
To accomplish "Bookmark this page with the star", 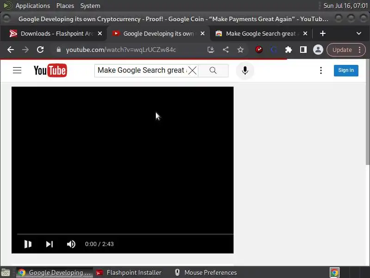I will pos(240,50).
